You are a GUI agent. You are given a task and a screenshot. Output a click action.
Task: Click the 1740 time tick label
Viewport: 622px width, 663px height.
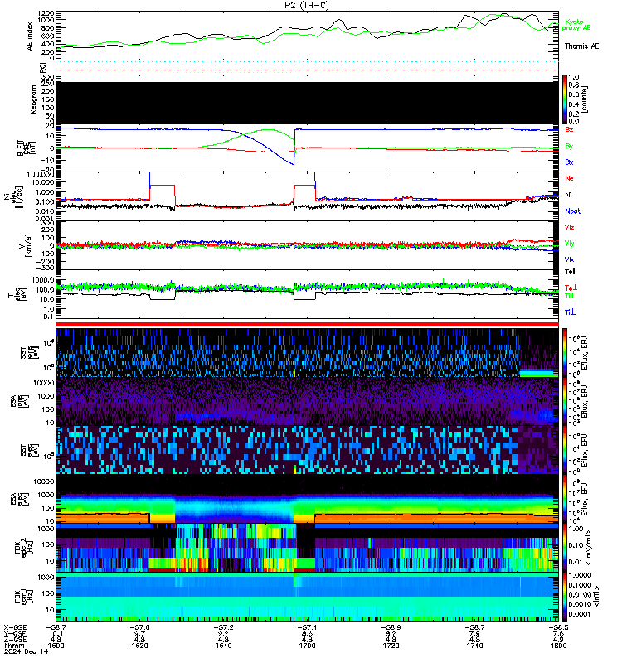[x=474, y=646]
